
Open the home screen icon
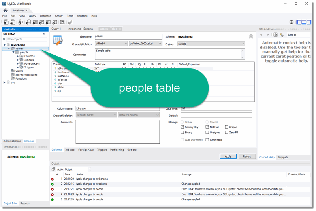coord(6,10)
